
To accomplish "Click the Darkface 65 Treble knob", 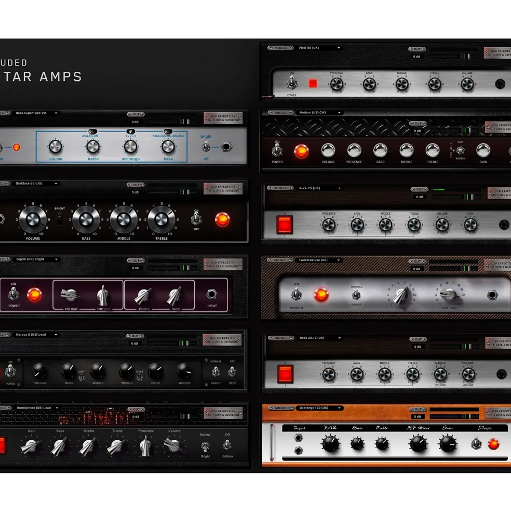I will pos(161,220).
